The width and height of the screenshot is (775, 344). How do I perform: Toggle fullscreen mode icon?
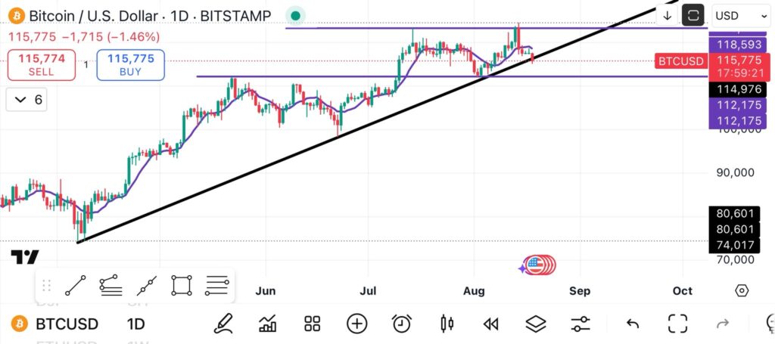pos(677,324)
